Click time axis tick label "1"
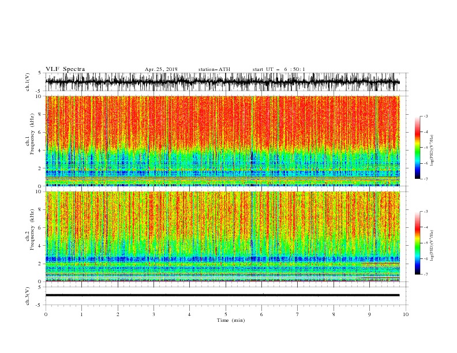The image size is (457, 353). [x=81, y=314]
